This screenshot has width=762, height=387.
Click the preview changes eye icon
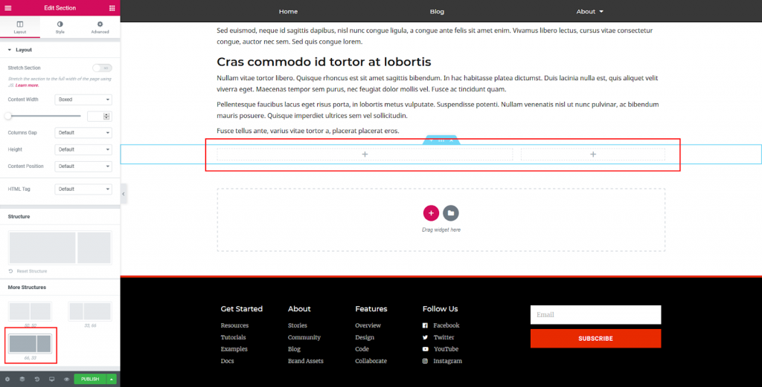coord(66,379)
